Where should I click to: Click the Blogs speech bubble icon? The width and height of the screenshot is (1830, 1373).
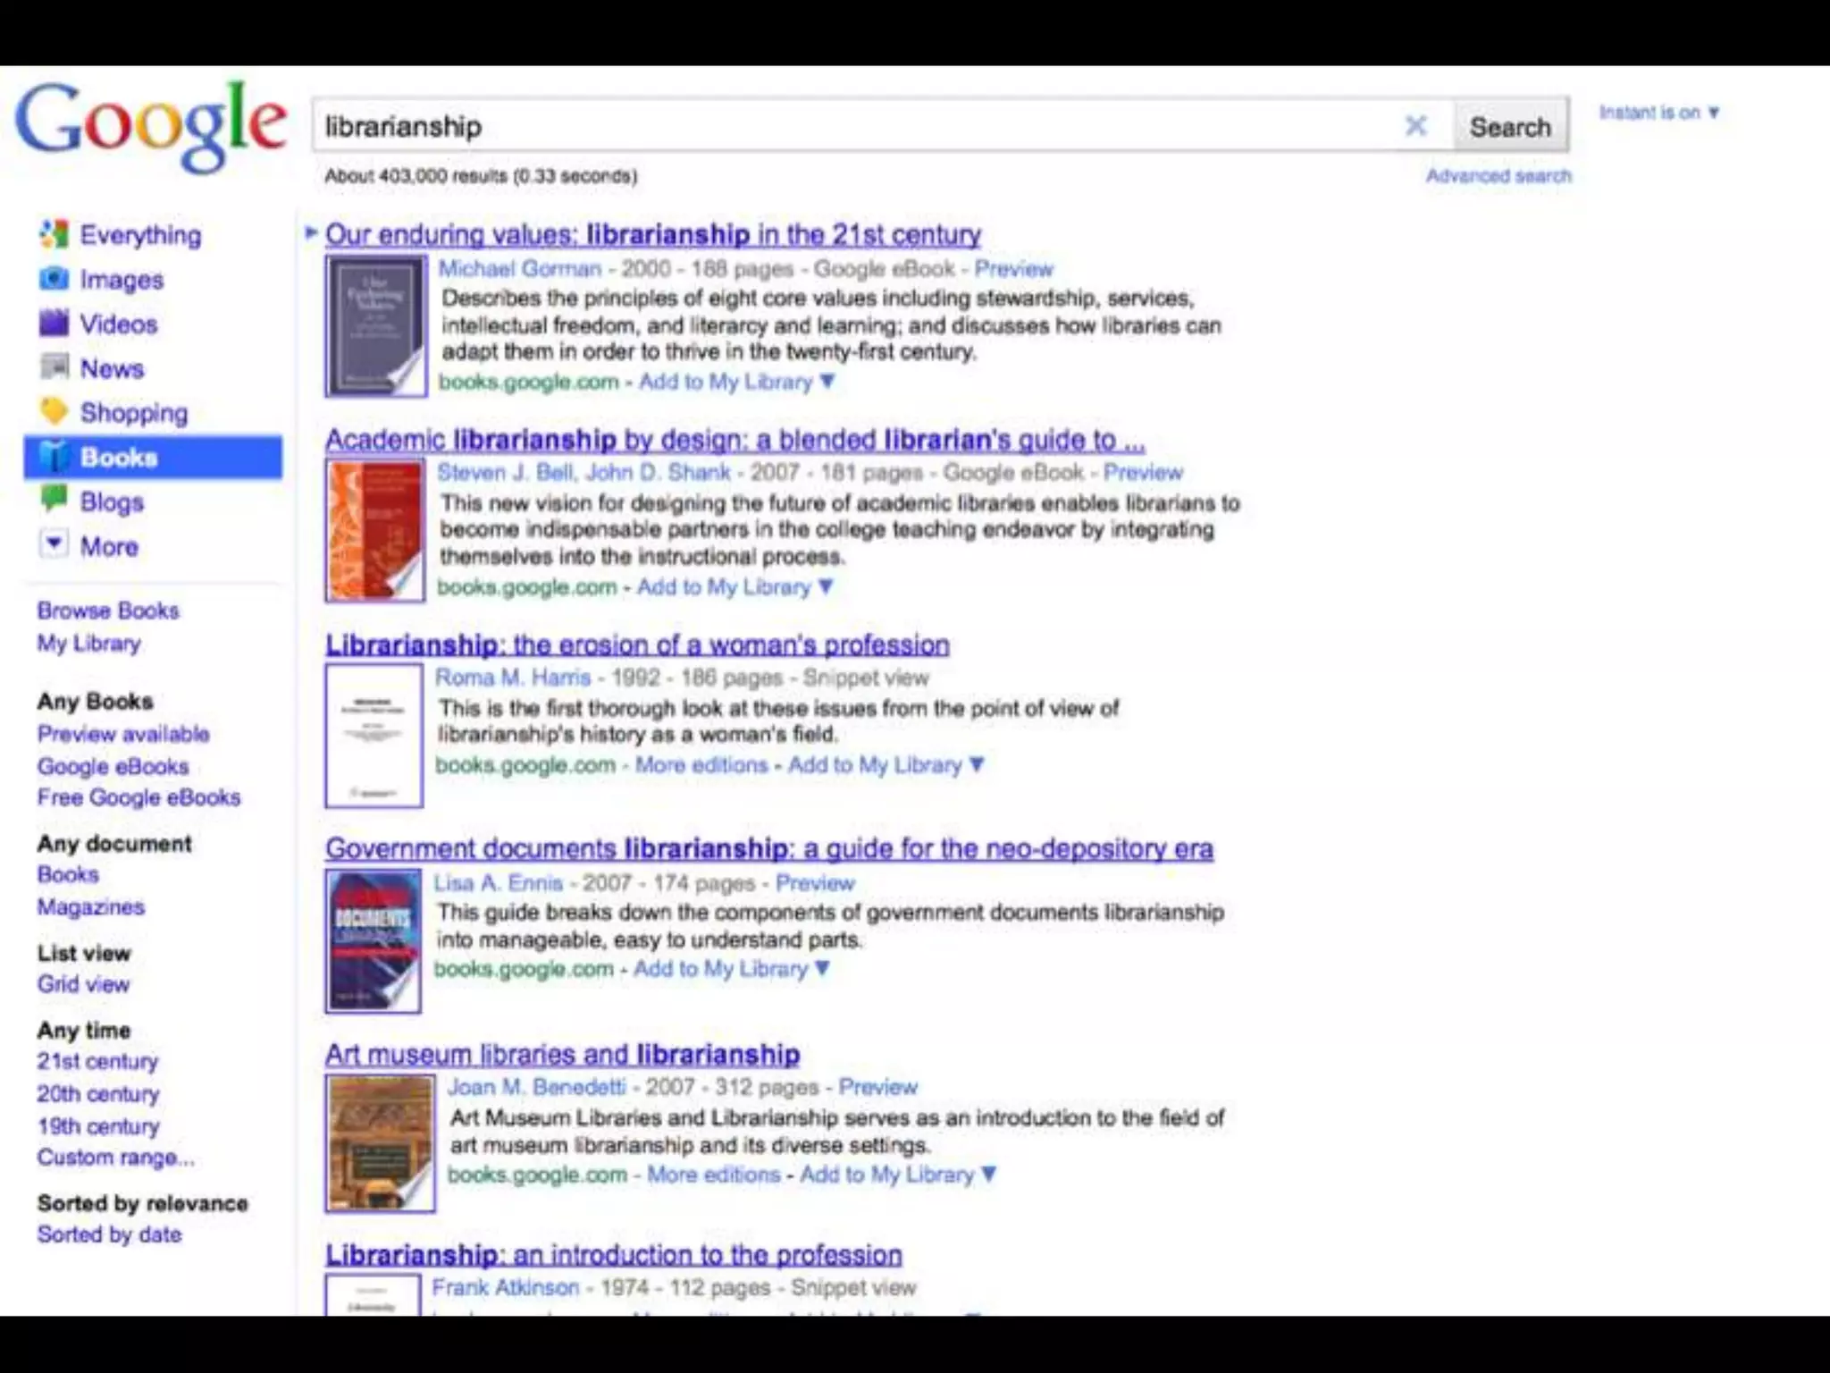point(54,500)
